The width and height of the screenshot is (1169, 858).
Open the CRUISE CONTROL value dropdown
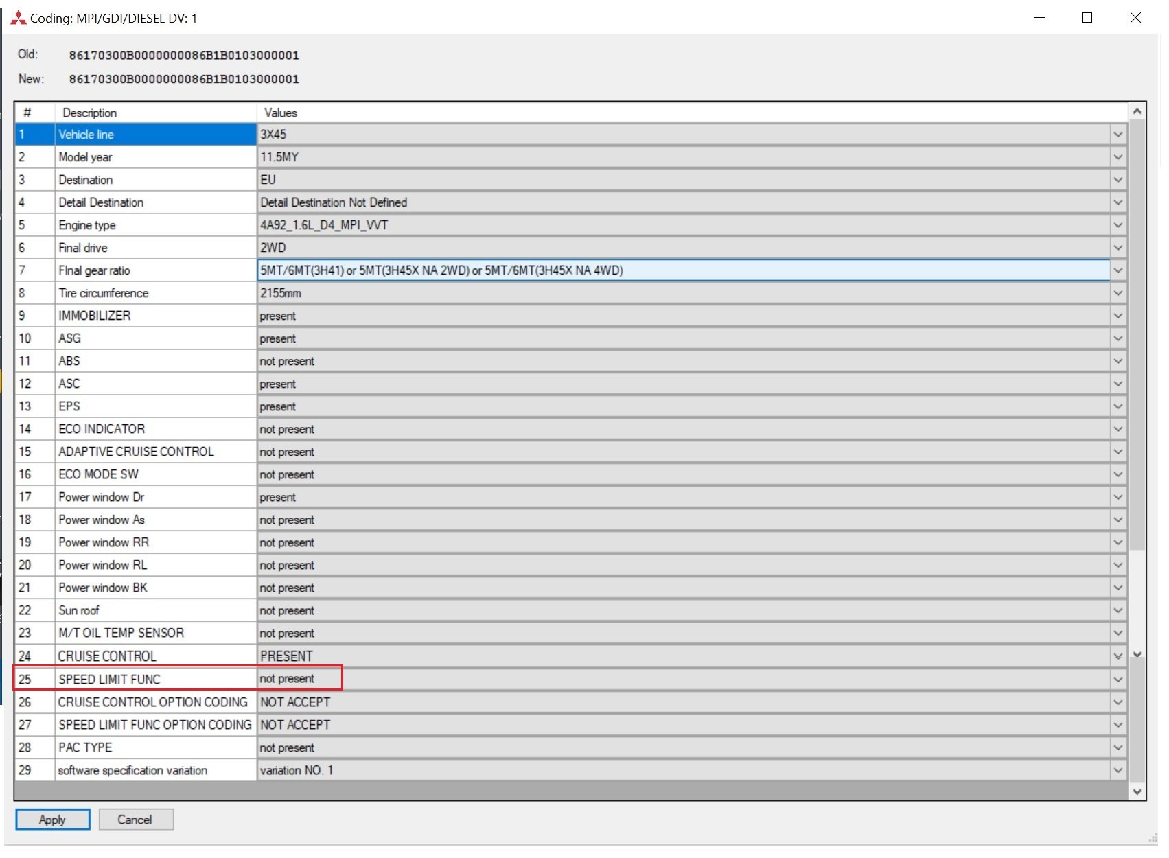1118,656
